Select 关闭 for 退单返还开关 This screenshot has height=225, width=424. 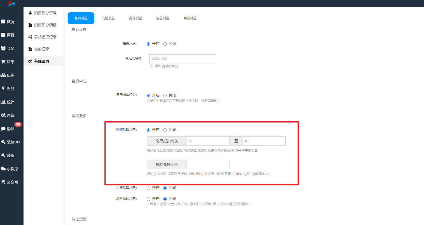pos(165,199)
